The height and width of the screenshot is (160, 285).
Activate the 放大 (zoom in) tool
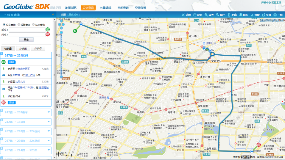pyautogui.click(x=209, y=15)
